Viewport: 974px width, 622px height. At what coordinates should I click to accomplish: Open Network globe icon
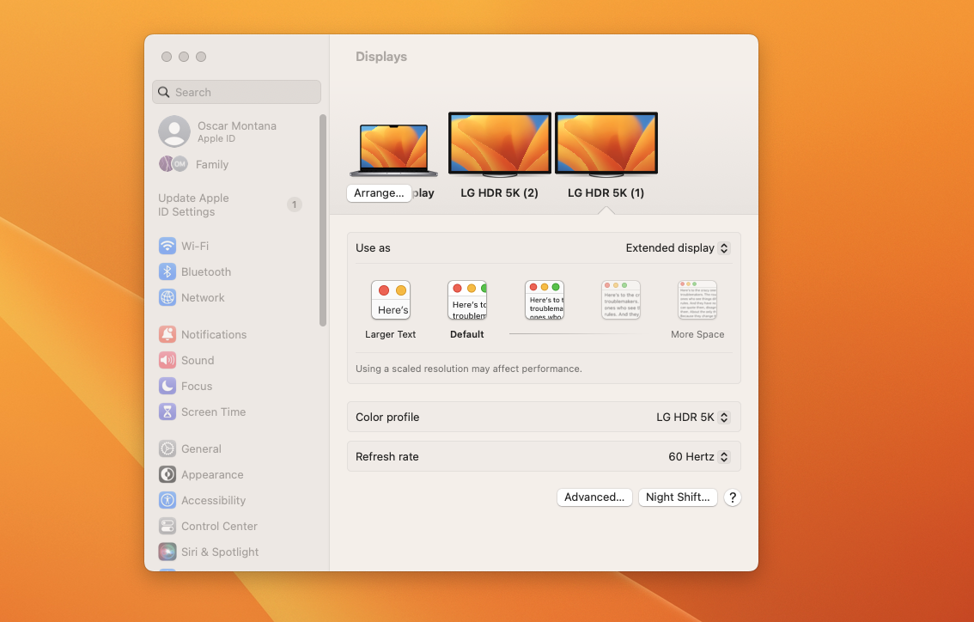(167, 297)
